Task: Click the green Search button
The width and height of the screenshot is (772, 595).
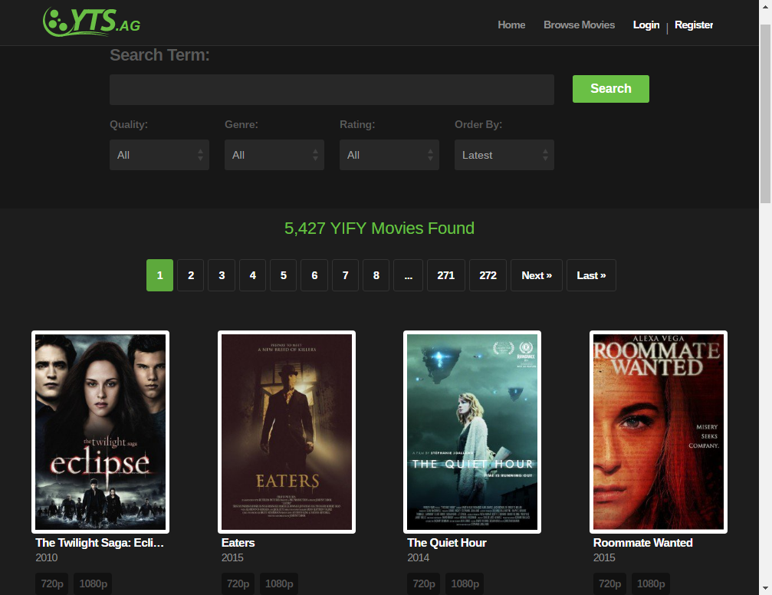Action: pos(610,89)
